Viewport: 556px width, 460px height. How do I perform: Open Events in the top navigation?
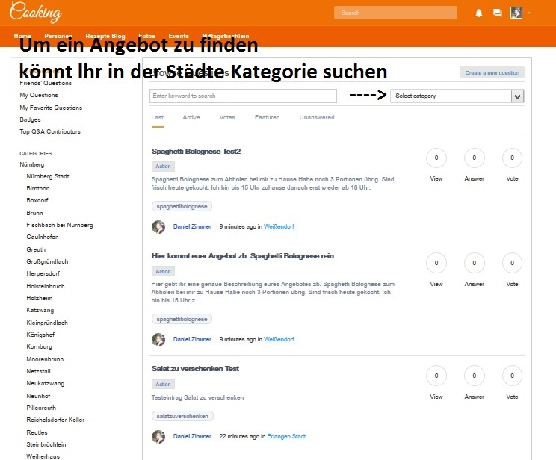(179, 36)
